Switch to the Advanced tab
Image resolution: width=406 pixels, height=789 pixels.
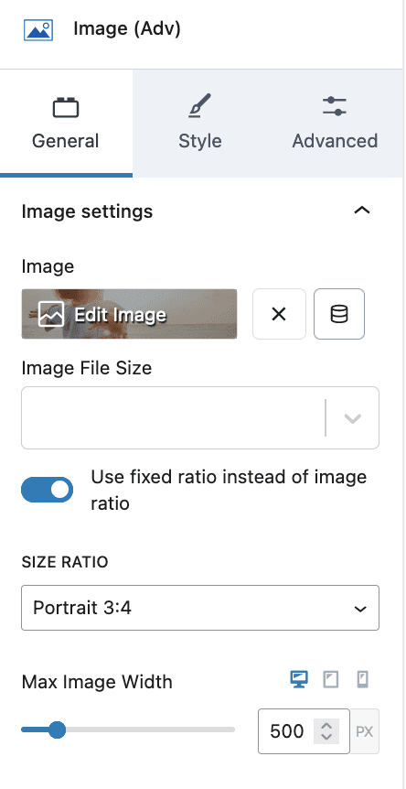(x=335, y=124)
